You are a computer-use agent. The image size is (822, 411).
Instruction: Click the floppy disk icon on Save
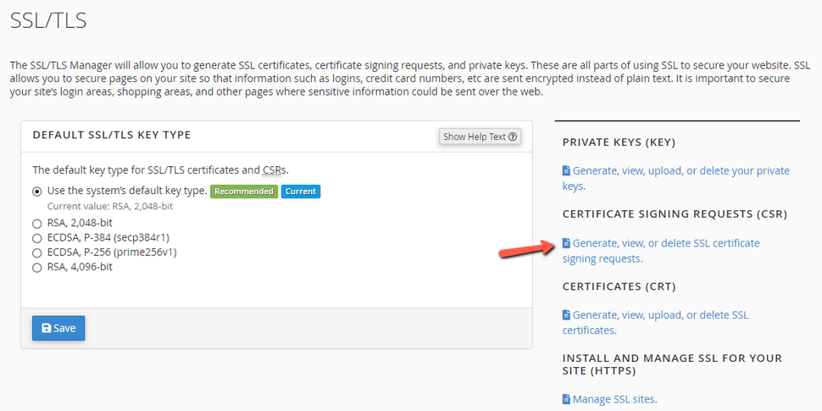(46, 328)
